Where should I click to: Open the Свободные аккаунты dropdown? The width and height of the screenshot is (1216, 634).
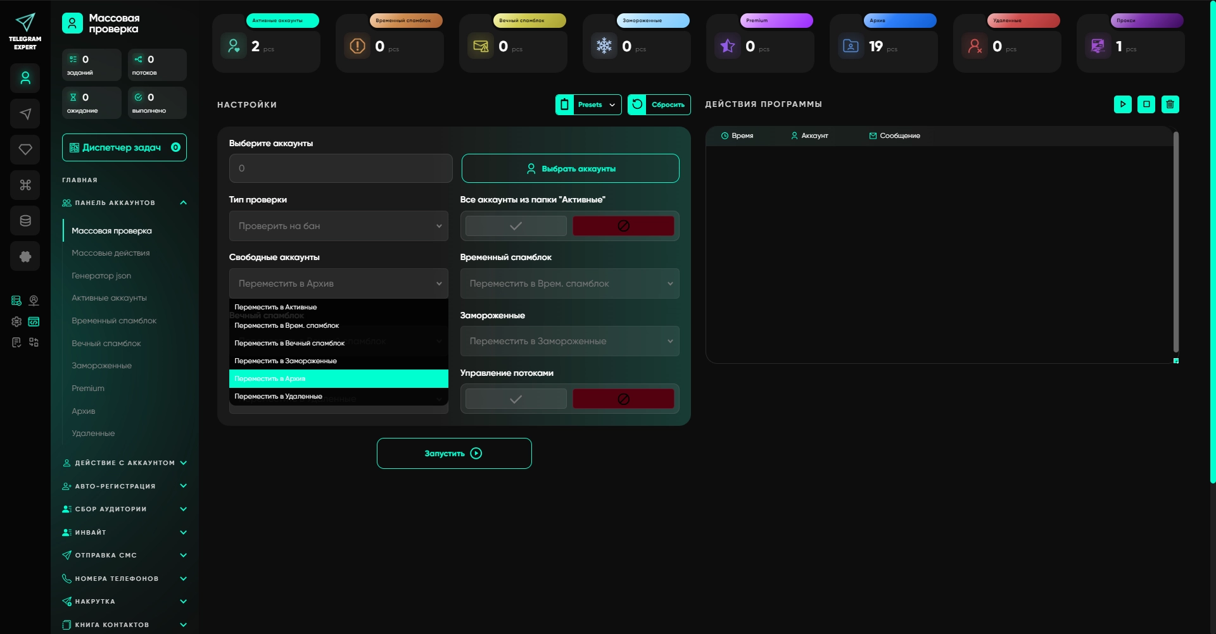[x=339, y=283]
